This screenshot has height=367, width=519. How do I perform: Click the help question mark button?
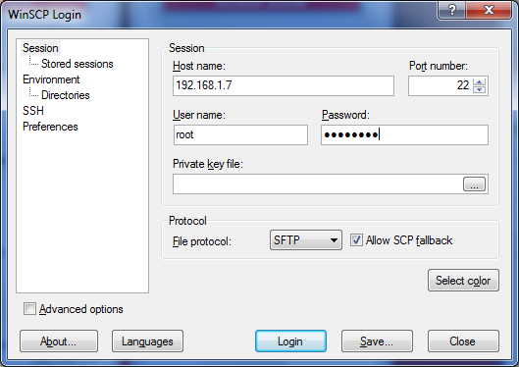click(452, 10)
